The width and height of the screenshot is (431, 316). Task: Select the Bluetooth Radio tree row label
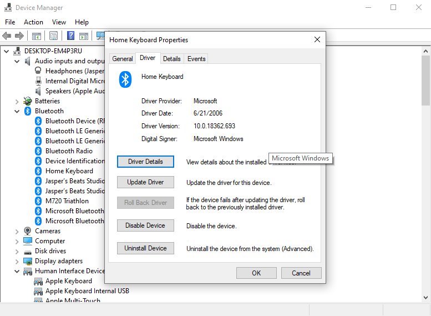tap(69, 151)
